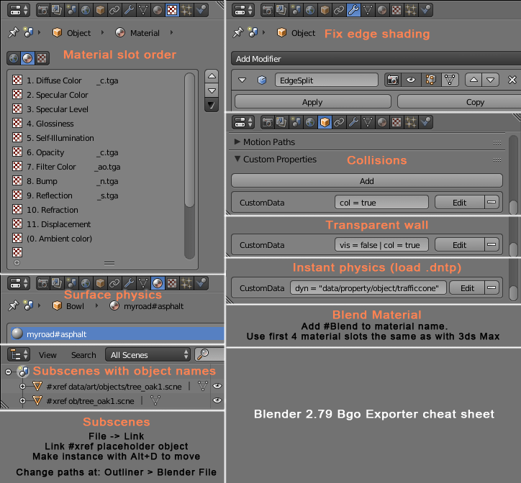Open Physics tab in Material slot order panel header

(x=201, y=10)
